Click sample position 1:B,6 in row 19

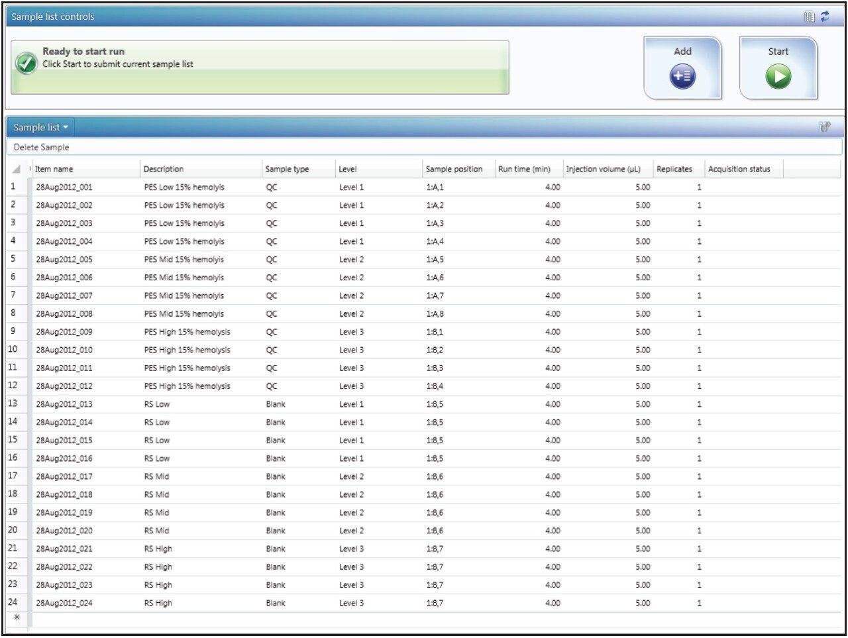pyautogui.click(x=435, y=513)
